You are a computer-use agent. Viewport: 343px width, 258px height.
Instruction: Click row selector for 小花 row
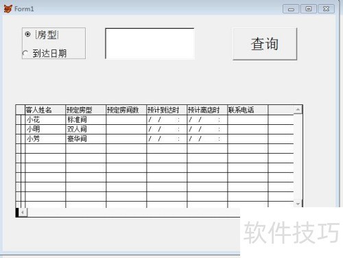coord(19,119)
